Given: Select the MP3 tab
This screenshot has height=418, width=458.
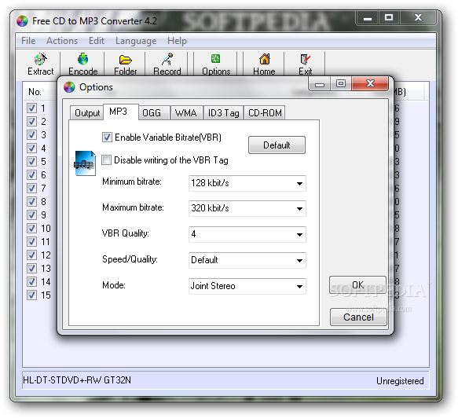Looking at the screenshot, I should click(120, 112).
